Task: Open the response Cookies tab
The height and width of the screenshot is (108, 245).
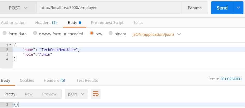Action: 27,80
